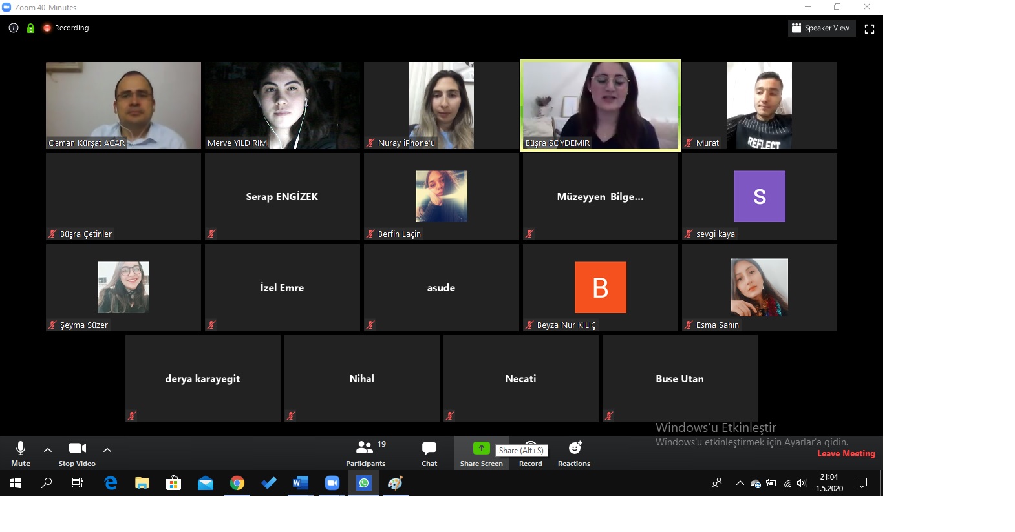The image size is (1015, 532).
Task: Enter full screen mode
Action: pyautogui.click(x=869, y=28)
